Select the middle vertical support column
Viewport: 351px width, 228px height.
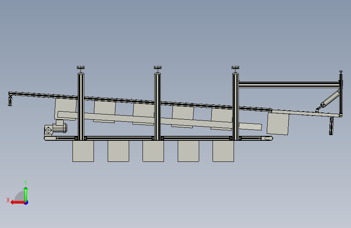[x=157, y=107]
